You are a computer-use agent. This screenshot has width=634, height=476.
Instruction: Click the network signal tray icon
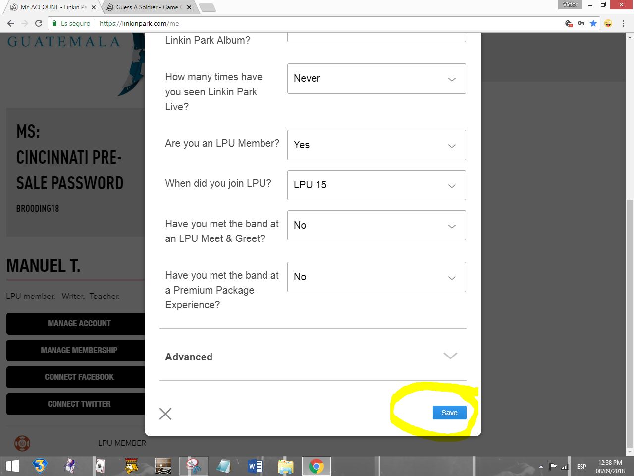coord(565,467)
